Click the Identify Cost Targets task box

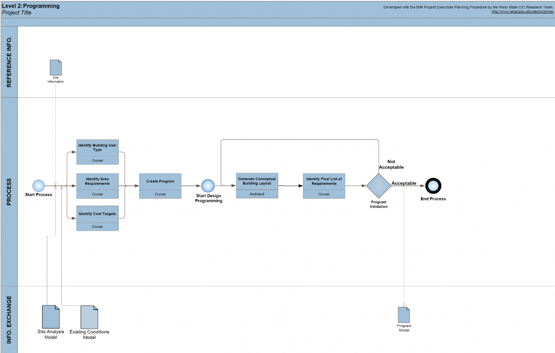(98, 218)
